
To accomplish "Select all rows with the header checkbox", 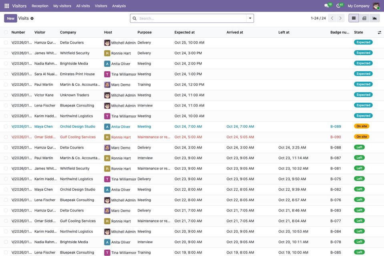I will (6, 32).
